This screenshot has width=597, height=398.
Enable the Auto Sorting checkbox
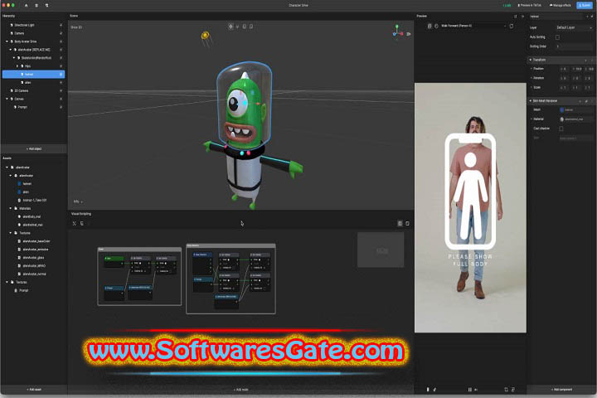557,37
